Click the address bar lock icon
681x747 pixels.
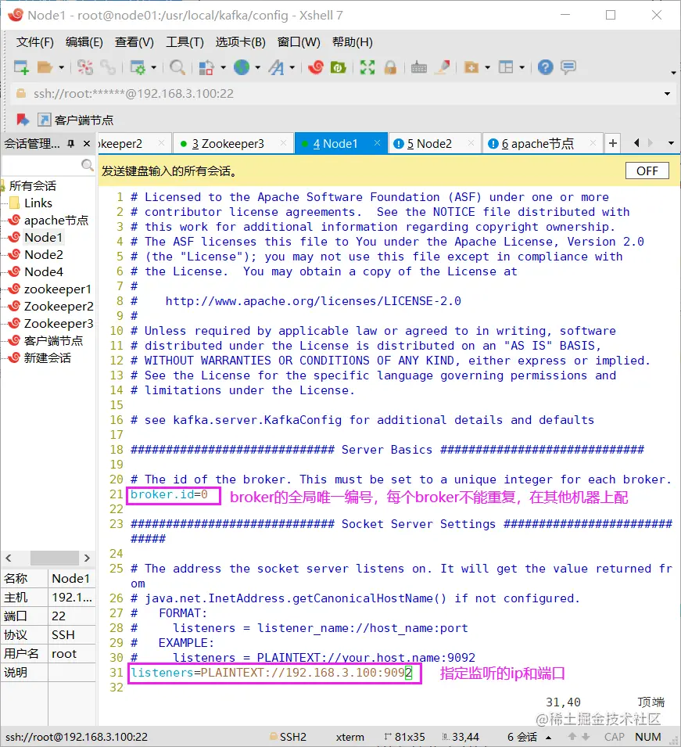click(x=21, y=93)
